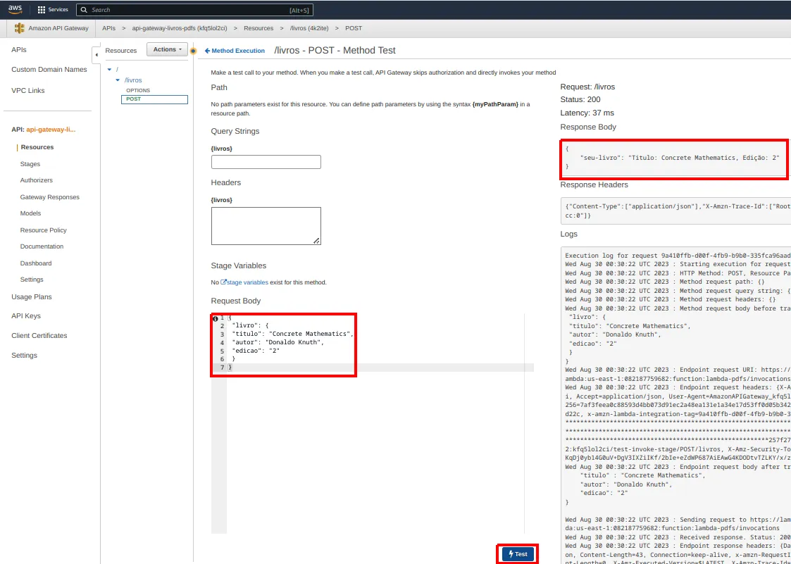
Task: Go to APIs breadcrumb
Action: point(108,28)
